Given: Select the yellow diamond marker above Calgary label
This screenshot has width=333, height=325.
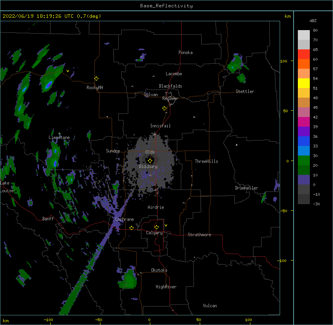Looking at the screenshot, I should coord(156,227).
